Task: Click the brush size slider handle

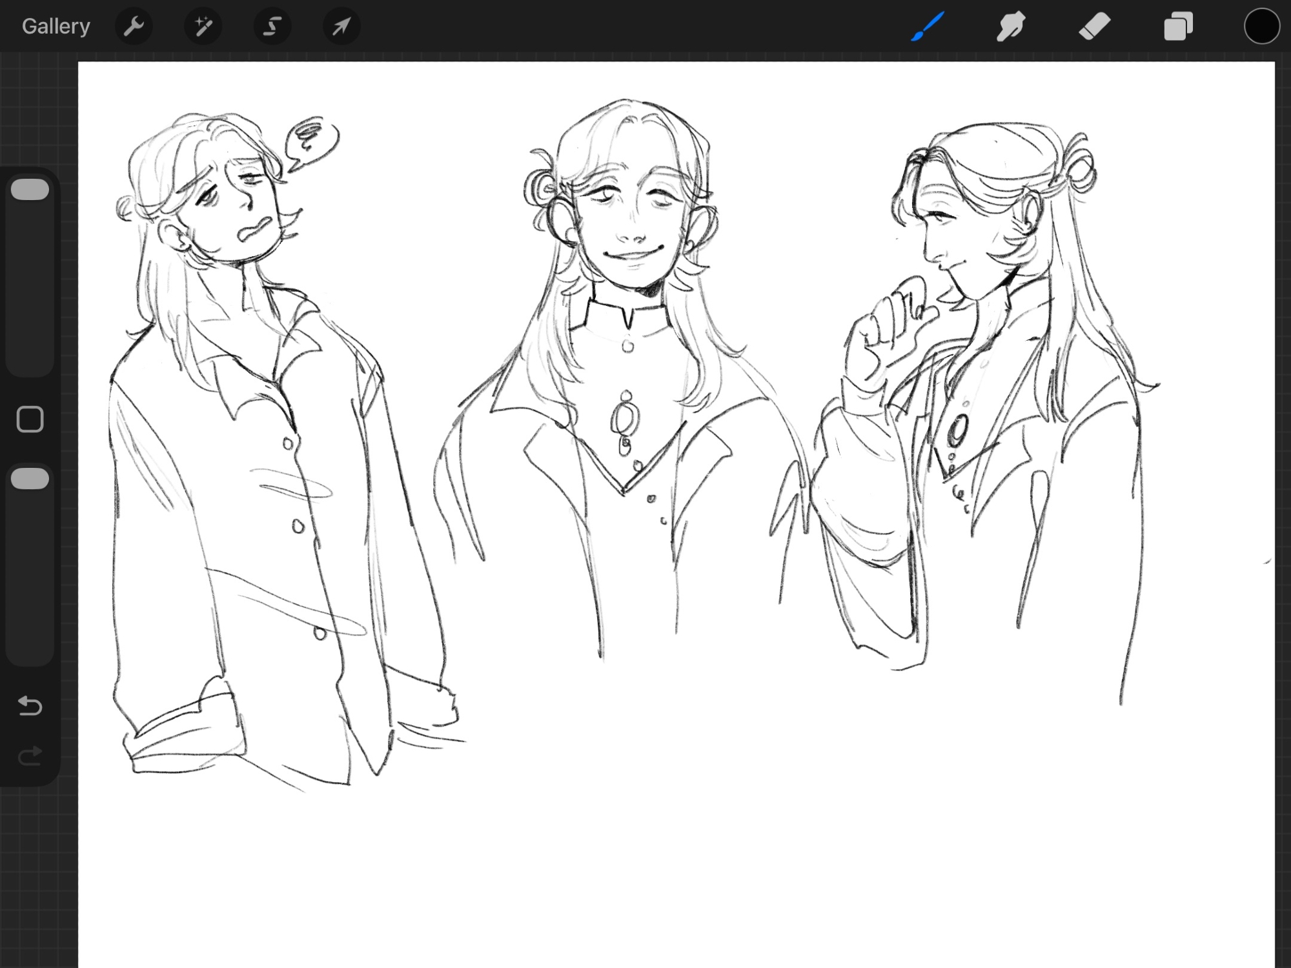Action: pyautogui.click(x=30, y=190)
